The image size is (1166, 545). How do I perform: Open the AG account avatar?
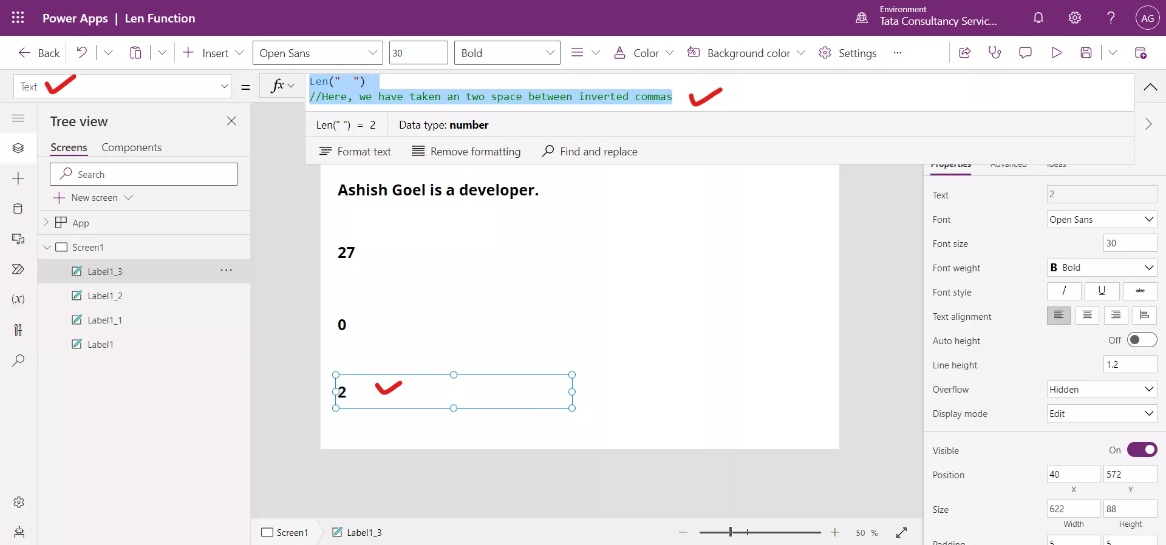[1147, 18]
